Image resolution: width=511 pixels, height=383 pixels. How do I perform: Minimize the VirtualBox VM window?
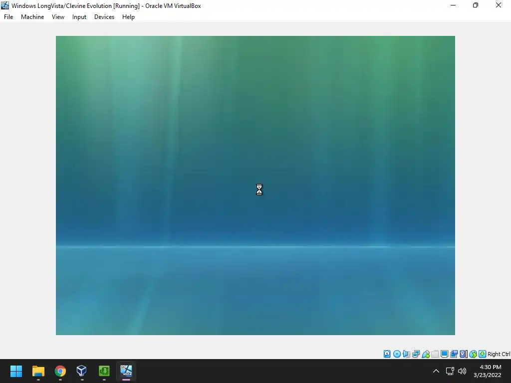click(453, 5)
